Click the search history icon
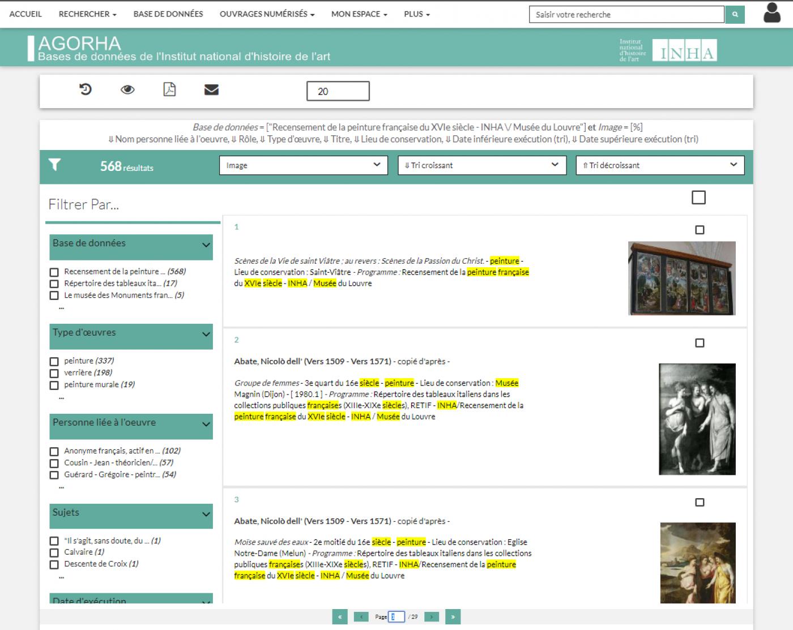This screenshot has width=793, height=630. 86,89
